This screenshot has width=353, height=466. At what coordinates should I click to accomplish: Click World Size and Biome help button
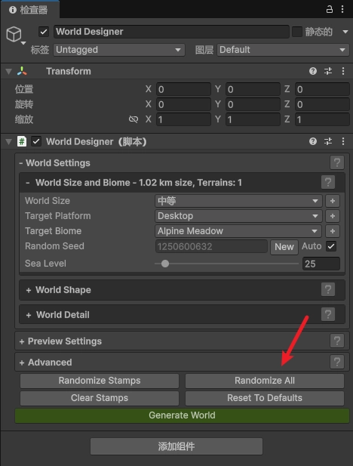[328, 182]
